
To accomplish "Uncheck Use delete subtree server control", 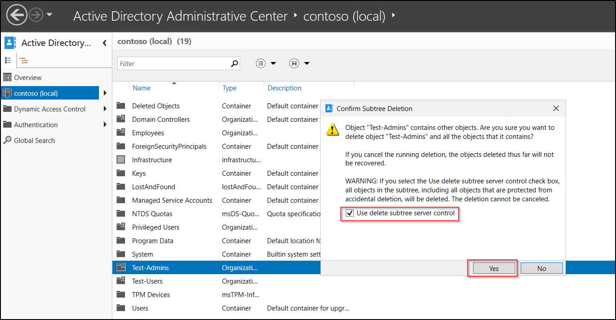I will click(350, 213).
